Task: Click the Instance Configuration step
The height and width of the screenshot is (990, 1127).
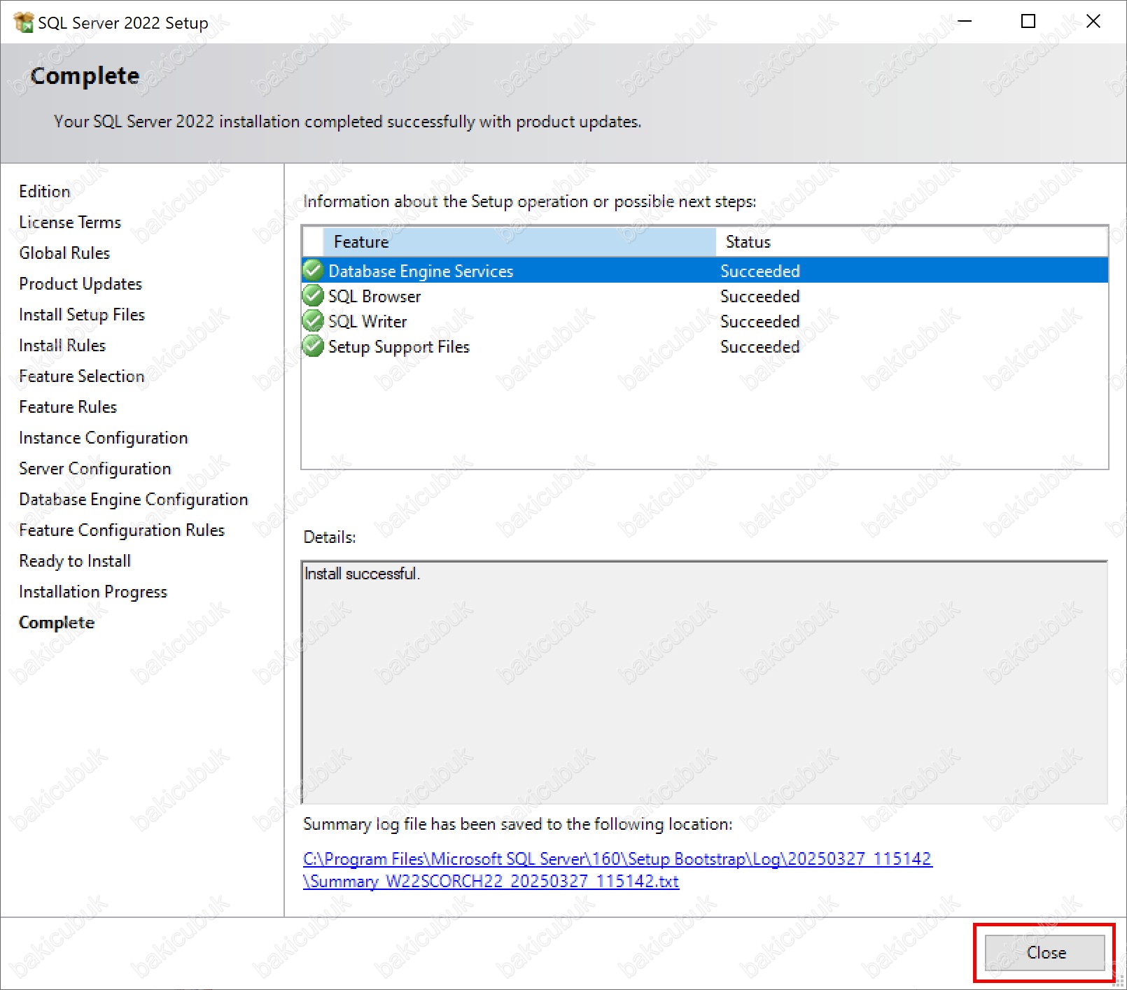Action: 104,437
